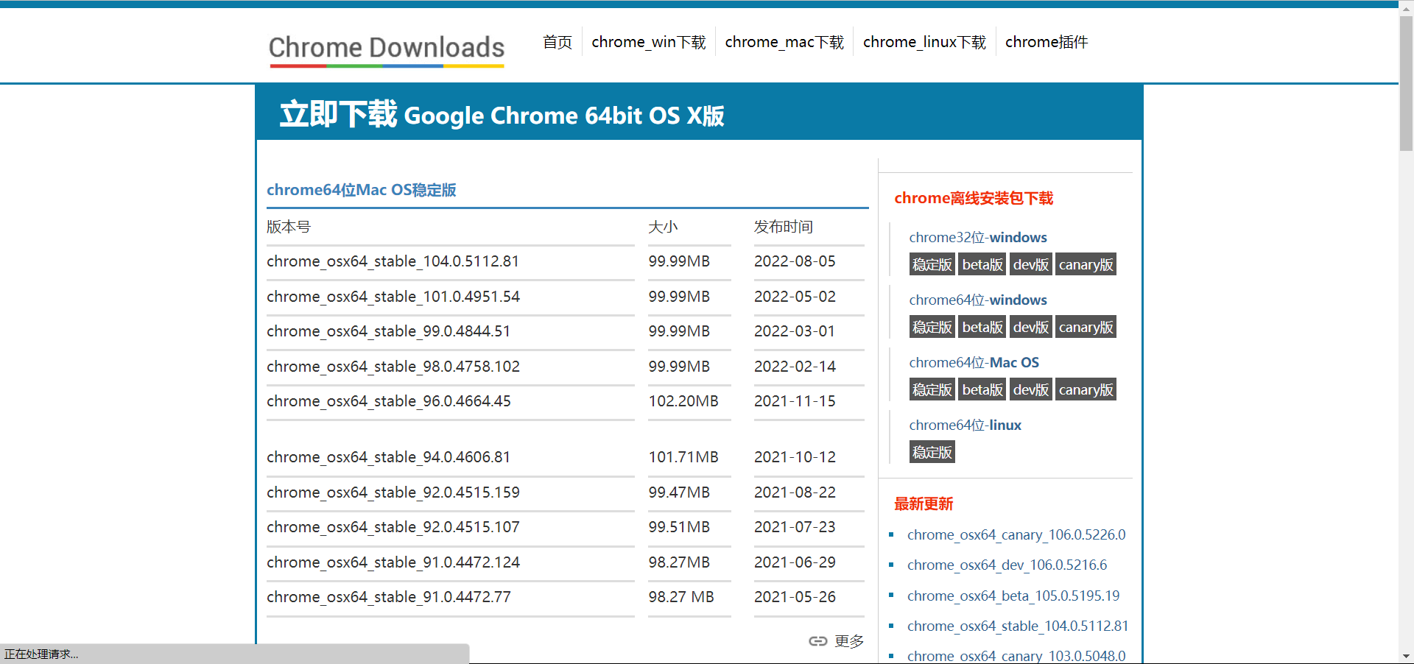Select beta版 under chrome64位-windows
Viewport: 1414px width, 664px height.
pos(982,327)
